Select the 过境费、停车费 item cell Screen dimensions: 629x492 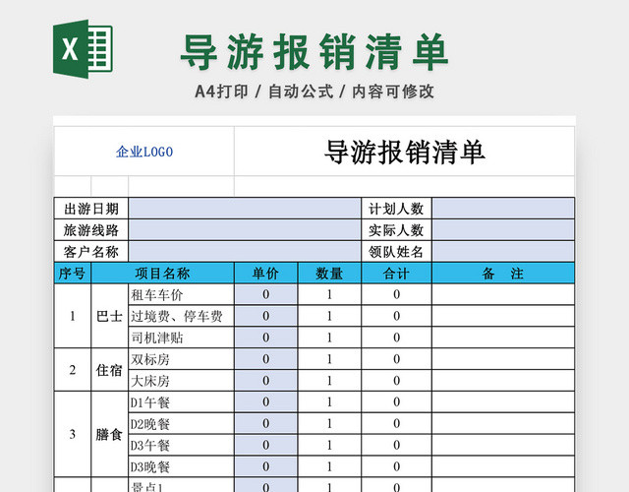click(x=181, y=316)
